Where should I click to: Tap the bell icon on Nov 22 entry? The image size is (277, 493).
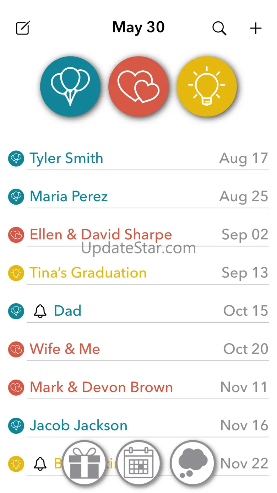pos(40,463)
